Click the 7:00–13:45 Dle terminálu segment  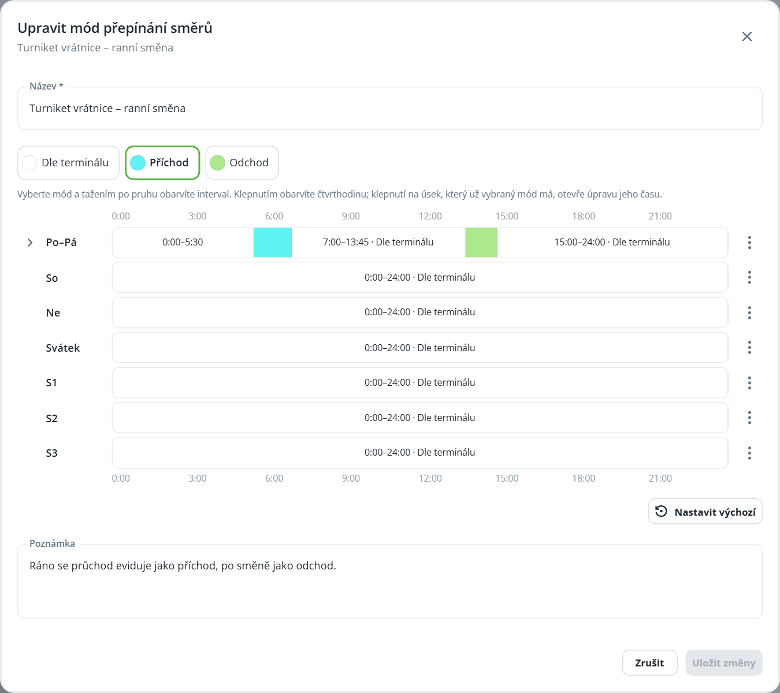coord(378,243)
